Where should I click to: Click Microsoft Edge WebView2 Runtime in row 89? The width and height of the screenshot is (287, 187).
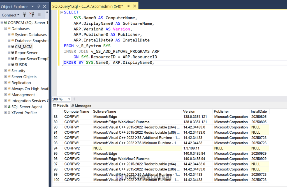pyautogui.click(x=137, y=122)
